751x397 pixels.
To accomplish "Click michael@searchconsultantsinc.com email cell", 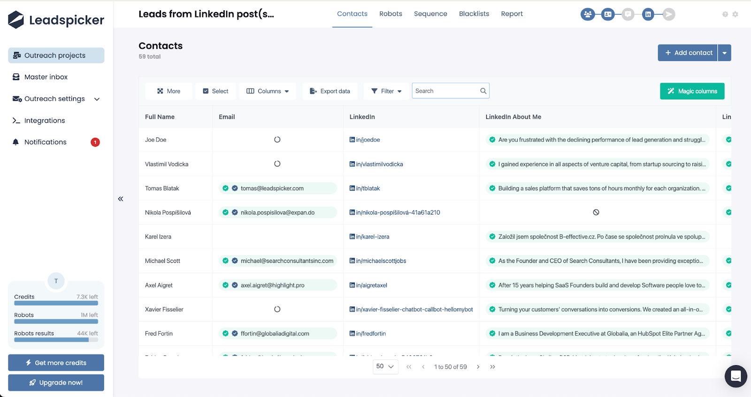I will [x=277, y=261].
